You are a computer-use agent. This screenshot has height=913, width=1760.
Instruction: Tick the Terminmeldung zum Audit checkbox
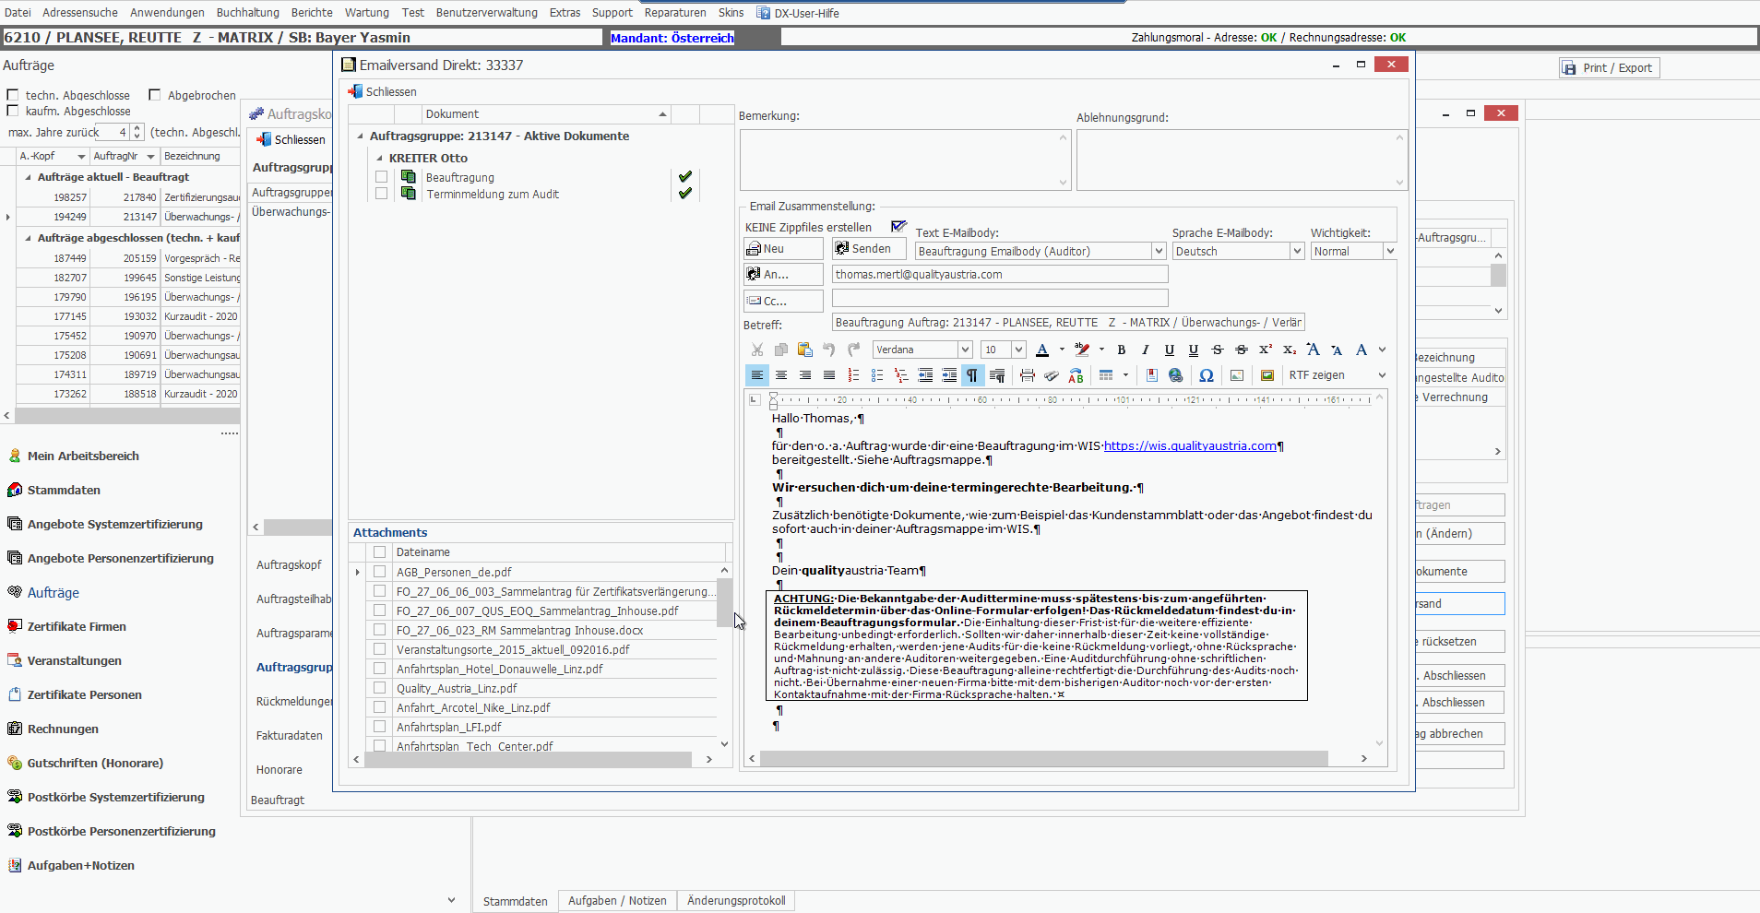tap(382, 194)
